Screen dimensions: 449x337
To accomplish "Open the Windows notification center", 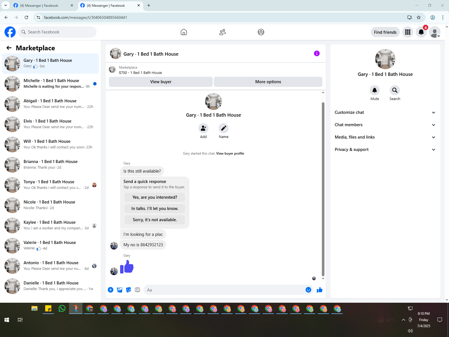I will [x=440, y=320].
